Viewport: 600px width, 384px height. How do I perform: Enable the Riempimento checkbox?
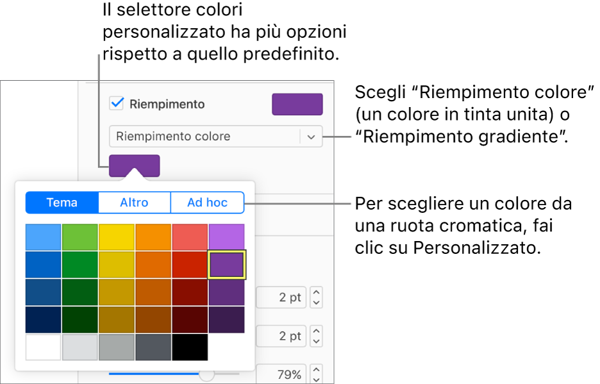(115, 104)
